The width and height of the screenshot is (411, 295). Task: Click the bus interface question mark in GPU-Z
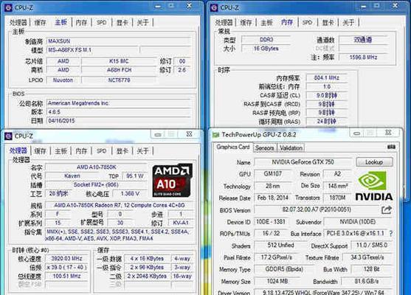click(391, 234)
